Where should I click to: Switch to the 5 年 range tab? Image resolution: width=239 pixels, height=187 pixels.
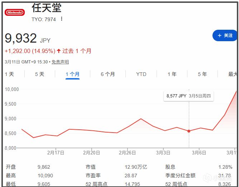click(x=202, y=74)
